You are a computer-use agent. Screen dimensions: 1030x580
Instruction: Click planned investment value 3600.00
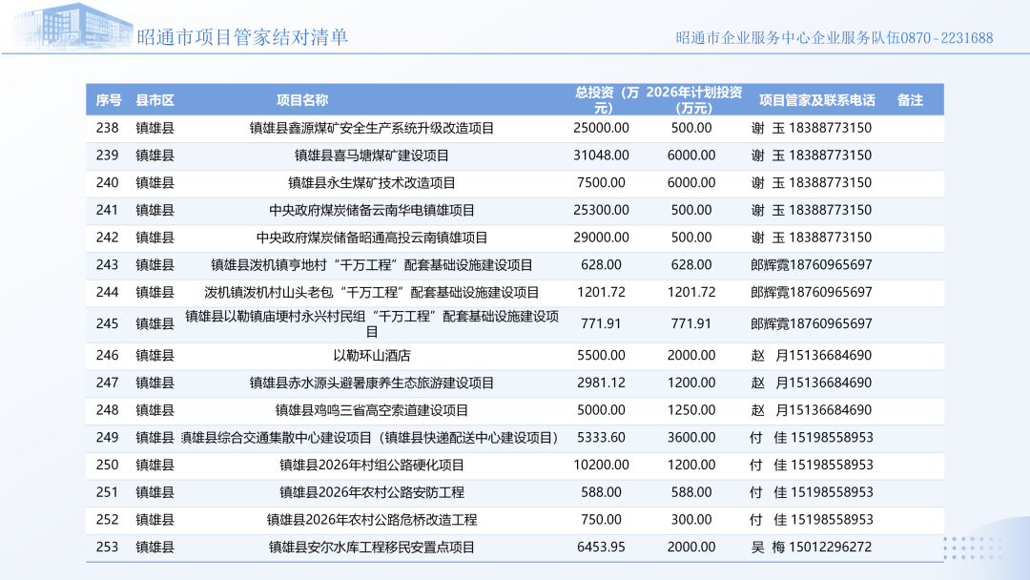click(x=691, y=438)
